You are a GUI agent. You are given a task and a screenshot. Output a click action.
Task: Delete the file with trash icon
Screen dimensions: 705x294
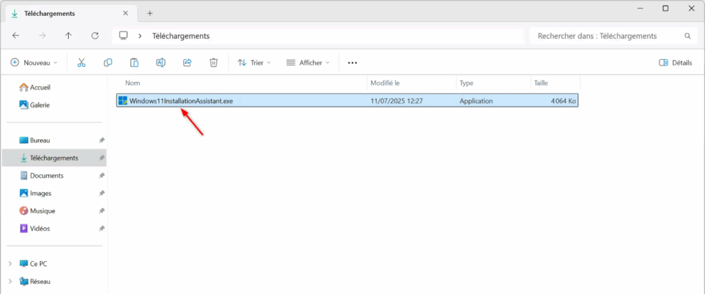pyautogui.click(x=213, y=63)
